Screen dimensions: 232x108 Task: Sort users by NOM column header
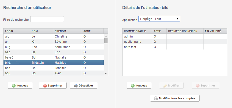coord(41,31)
